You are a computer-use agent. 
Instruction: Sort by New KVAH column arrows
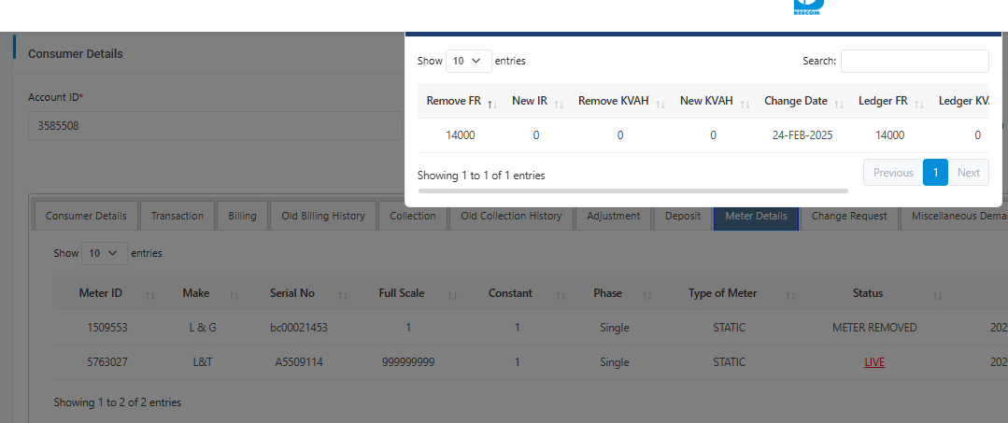(745, 105)
